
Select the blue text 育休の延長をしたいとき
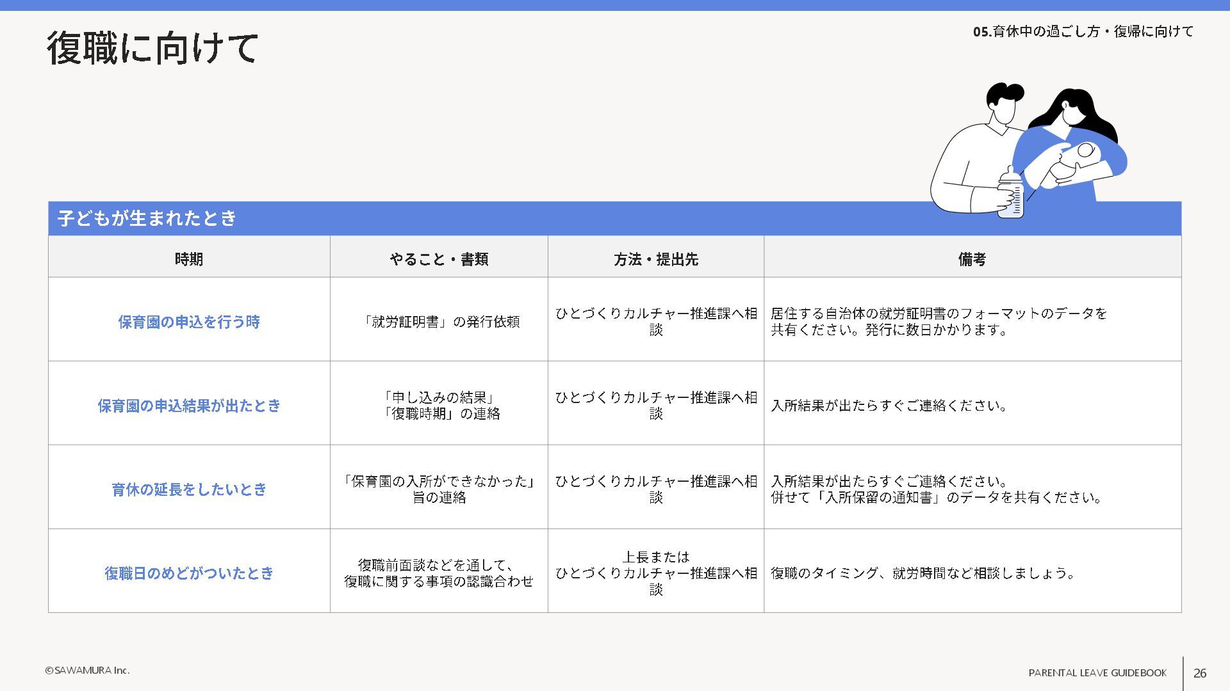coord(189,489)
